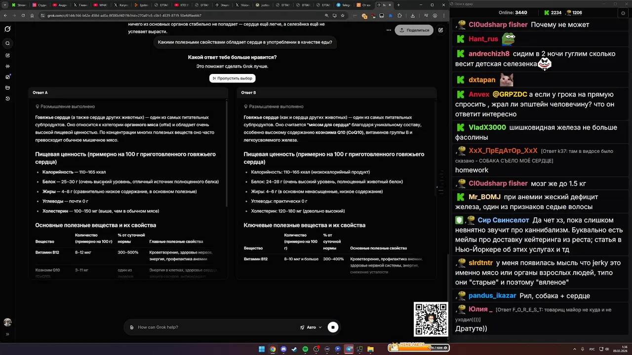Open Windows Start menu
The width and height of the screenshot is (632, 355).
click(x=262, y=349)
